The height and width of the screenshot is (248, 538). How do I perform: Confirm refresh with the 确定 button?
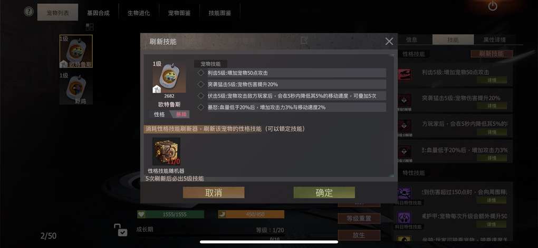324,193
